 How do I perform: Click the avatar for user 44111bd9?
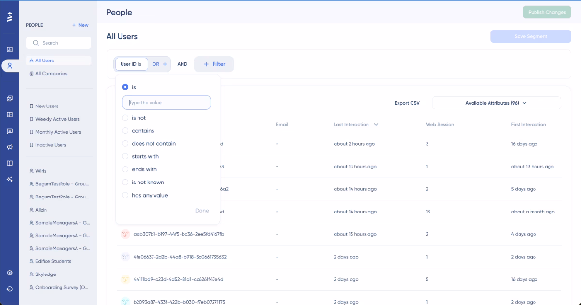click(x=125, y=279)
